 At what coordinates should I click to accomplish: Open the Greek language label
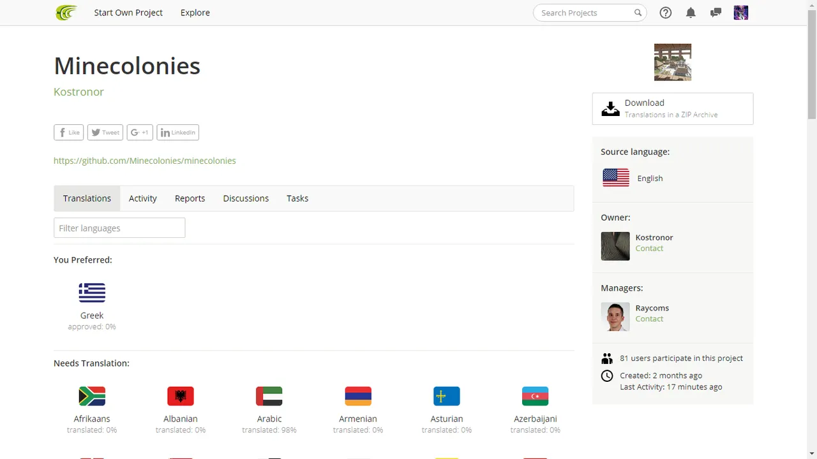(92, 316)
